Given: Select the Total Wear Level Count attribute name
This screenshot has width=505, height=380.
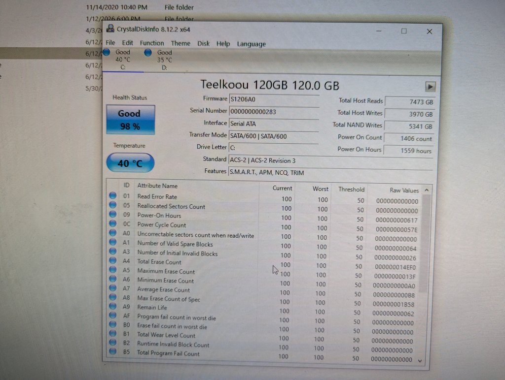Looking at the screenshot, I should click(166, 335).
